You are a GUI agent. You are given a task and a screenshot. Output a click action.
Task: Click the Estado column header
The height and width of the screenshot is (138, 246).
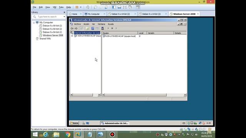click(x=180, y=33)
